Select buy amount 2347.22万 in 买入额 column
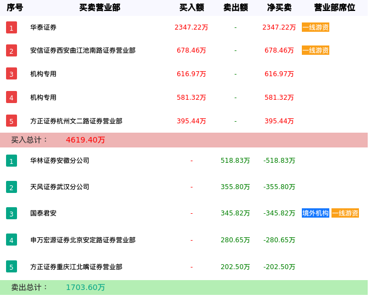 point(192,27)
